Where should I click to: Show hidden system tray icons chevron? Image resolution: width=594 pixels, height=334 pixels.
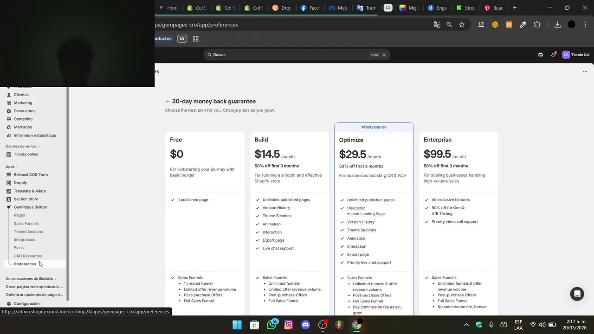tap(466, 325)
